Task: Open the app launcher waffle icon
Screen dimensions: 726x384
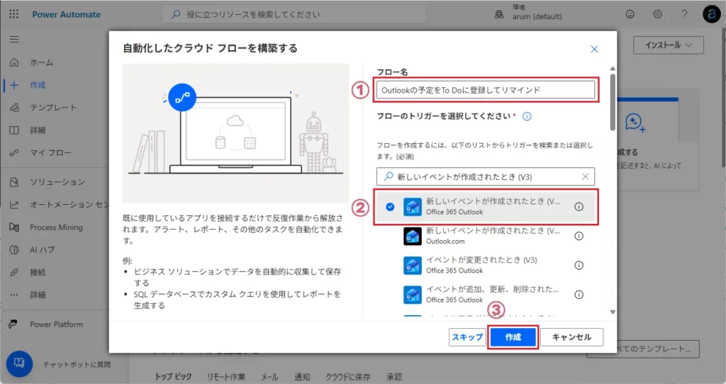Action: click(x=14, y=14)
